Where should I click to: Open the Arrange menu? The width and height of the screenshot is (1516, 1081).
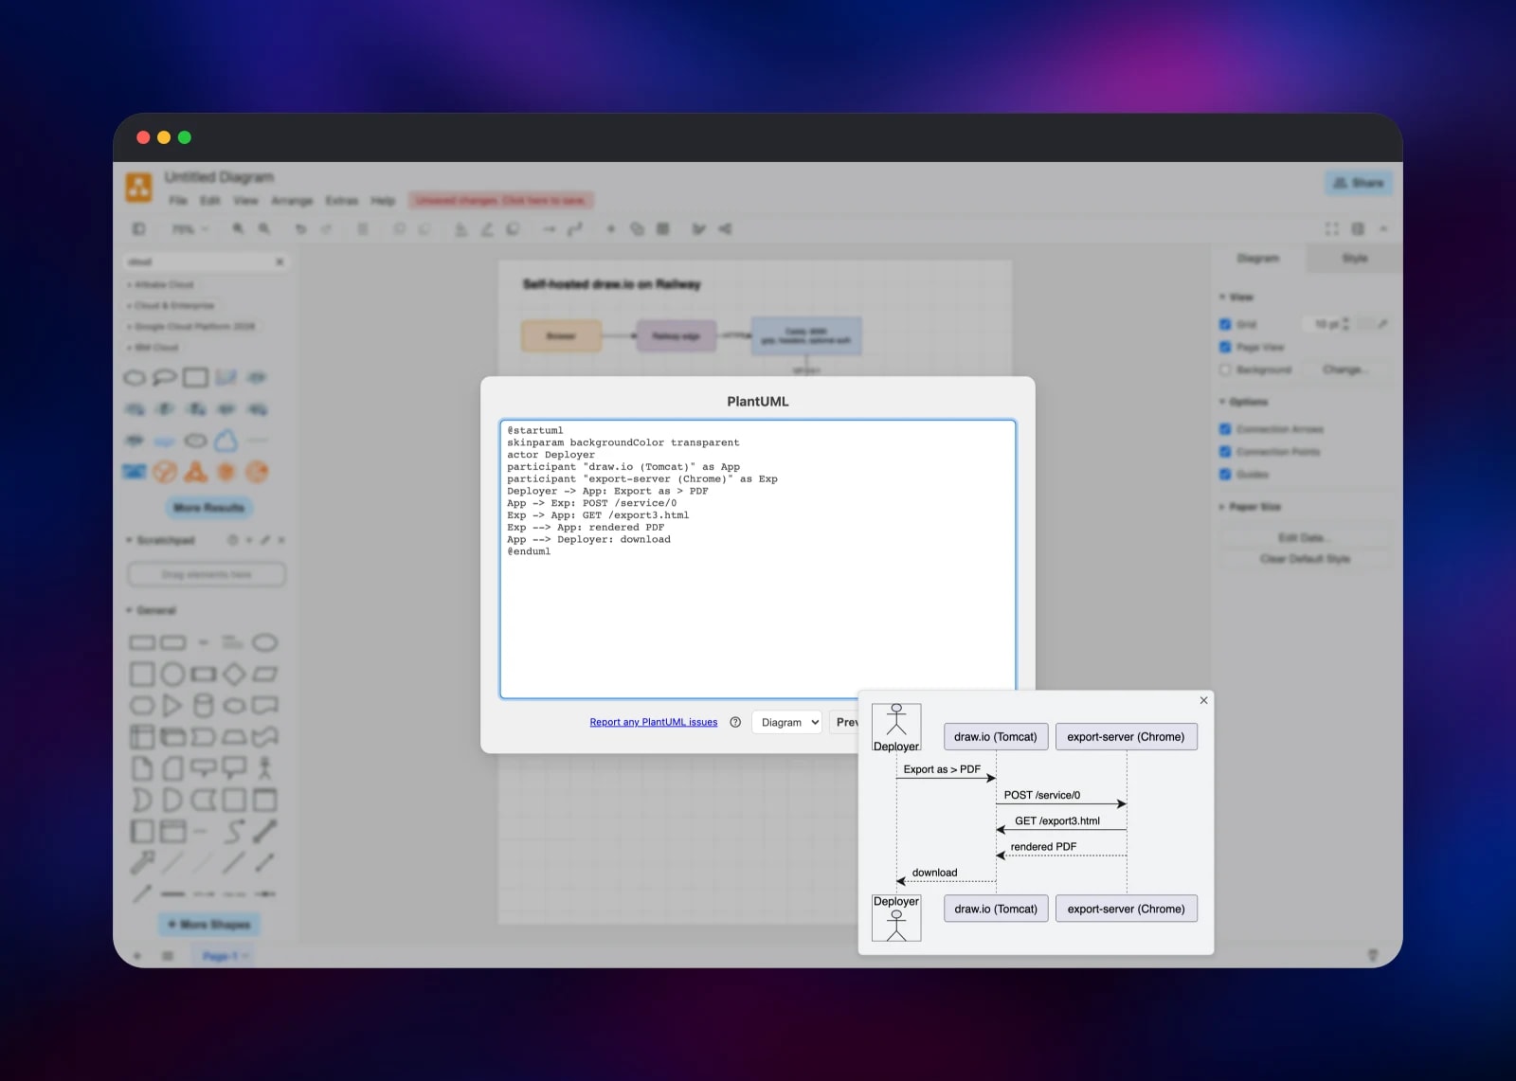tap(292, 201)
